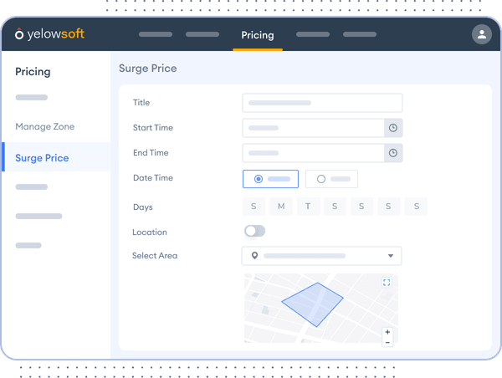Toggle the M day button
The image size is (502, 378).
tap(281, 207)
